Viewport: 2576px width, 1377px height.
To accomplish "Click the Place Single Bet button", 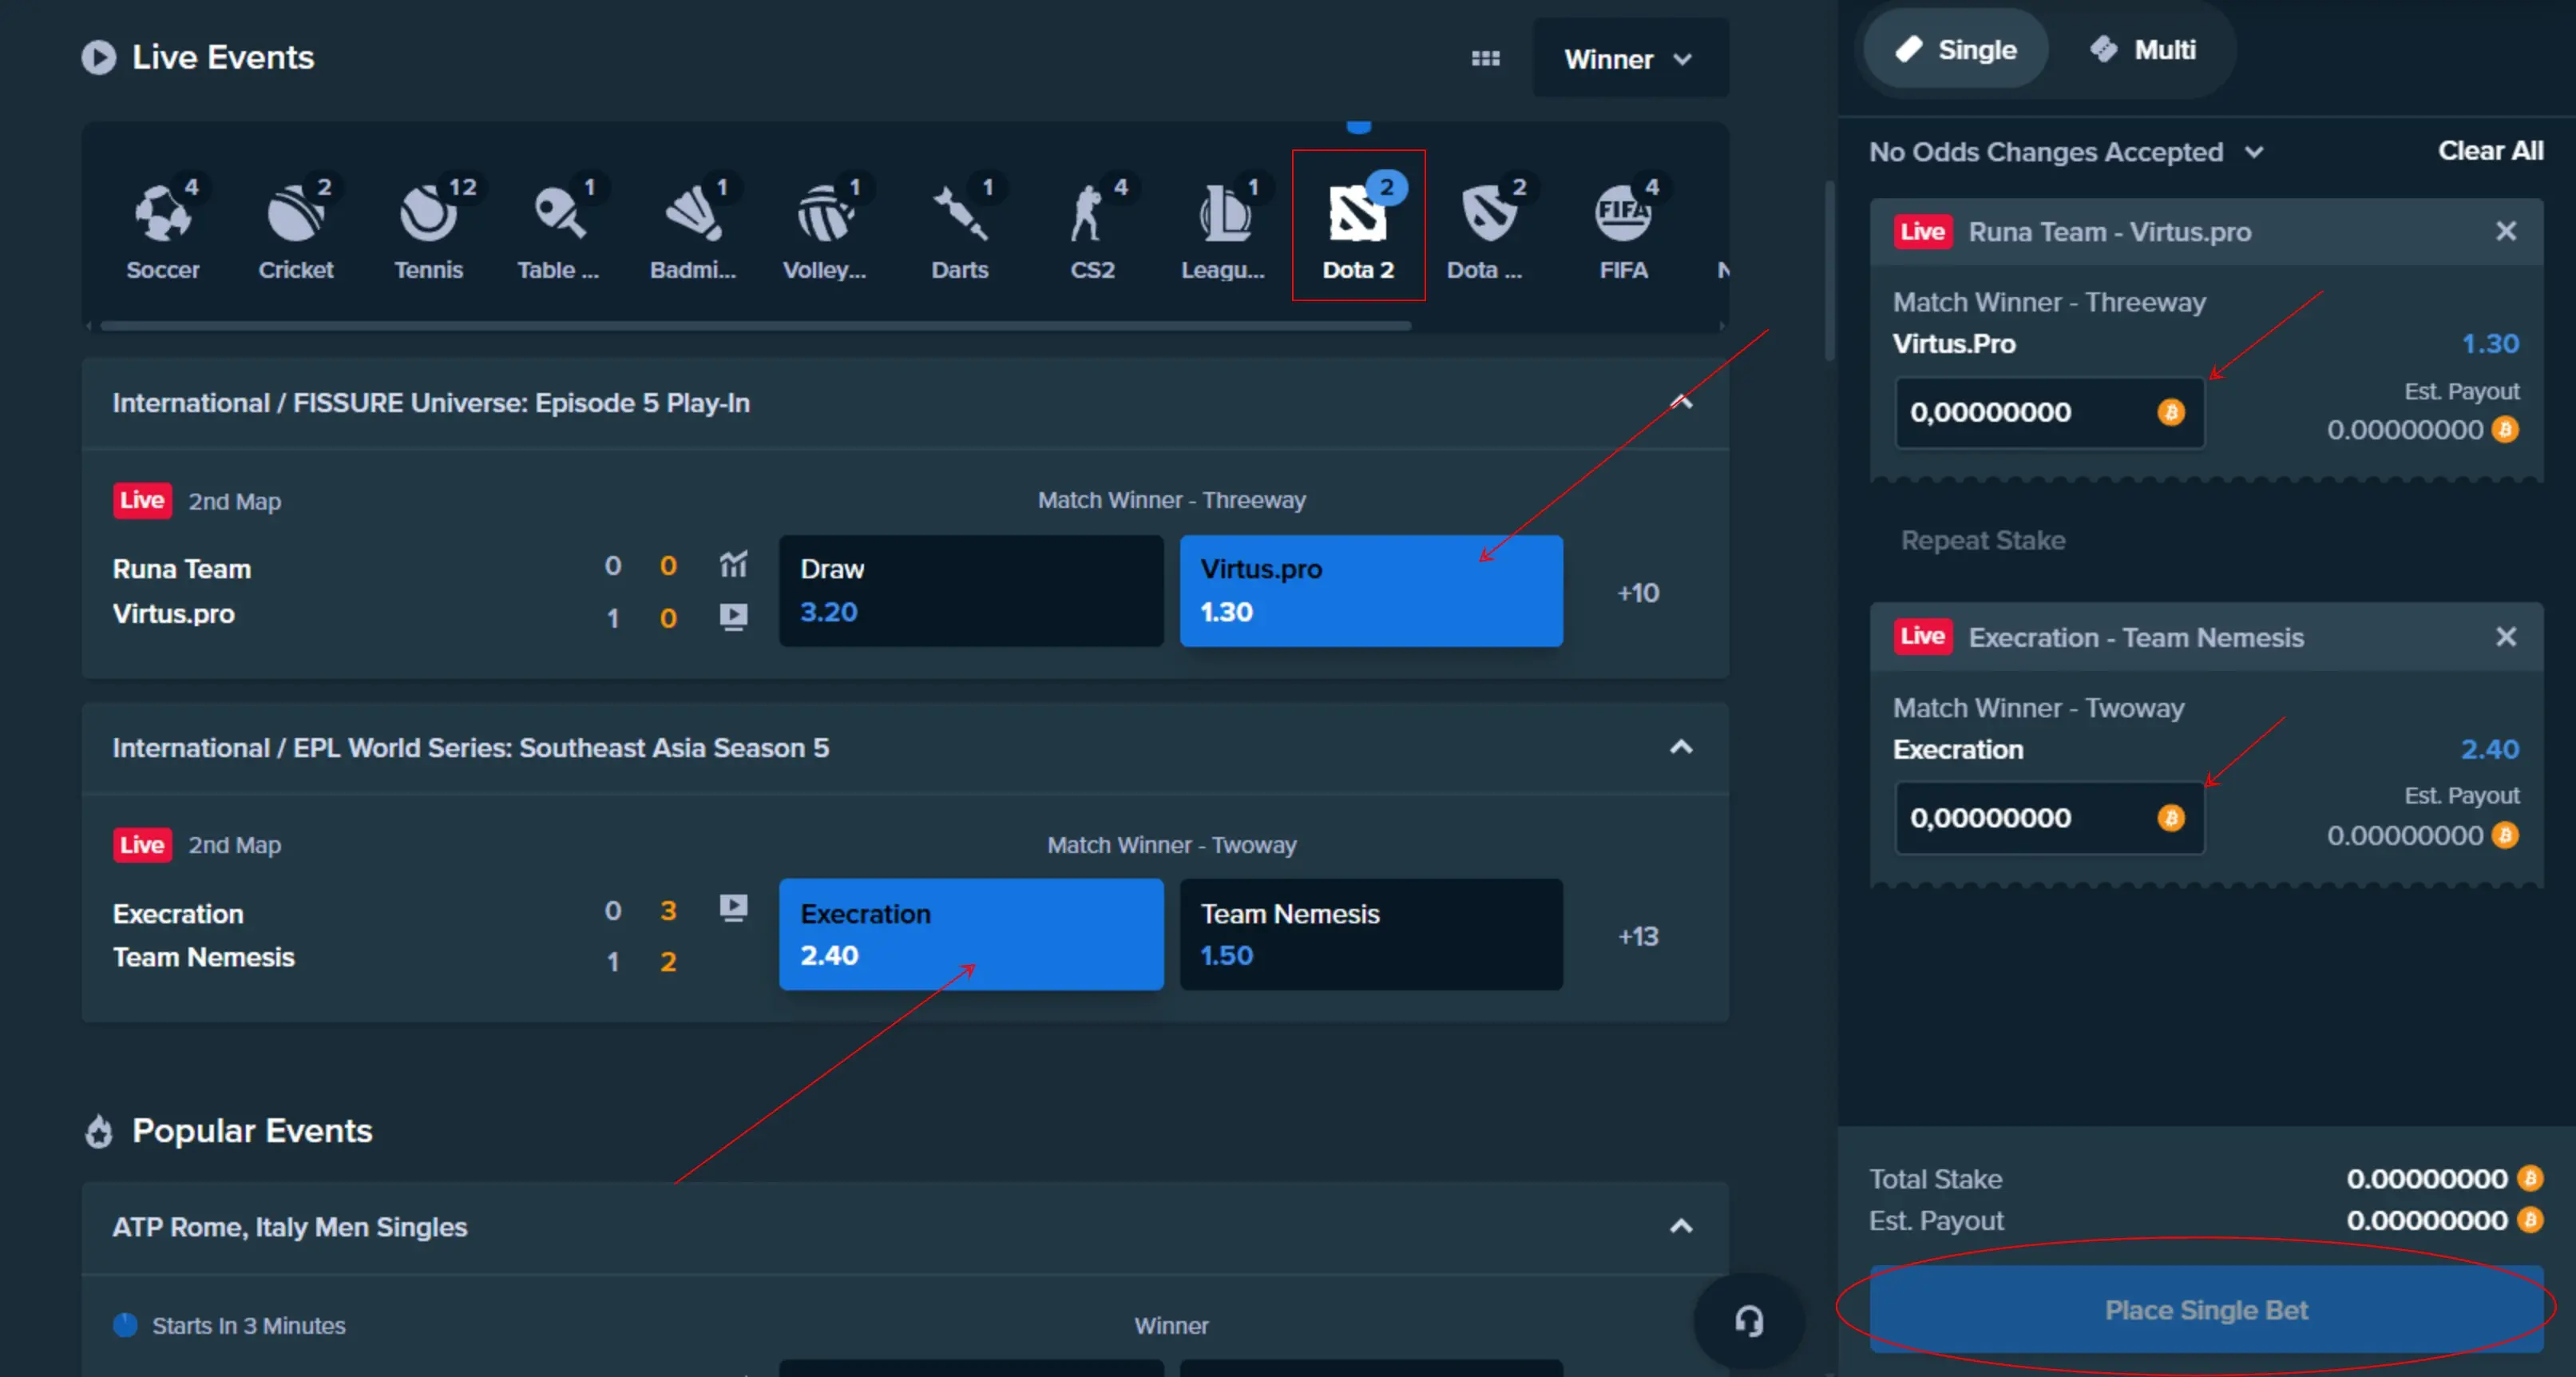I will click(2206, 1310).
